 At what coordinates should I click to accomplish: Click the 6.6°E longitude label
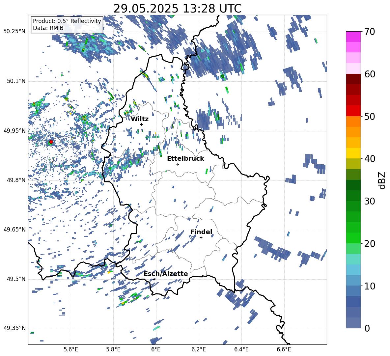point(284,349)
